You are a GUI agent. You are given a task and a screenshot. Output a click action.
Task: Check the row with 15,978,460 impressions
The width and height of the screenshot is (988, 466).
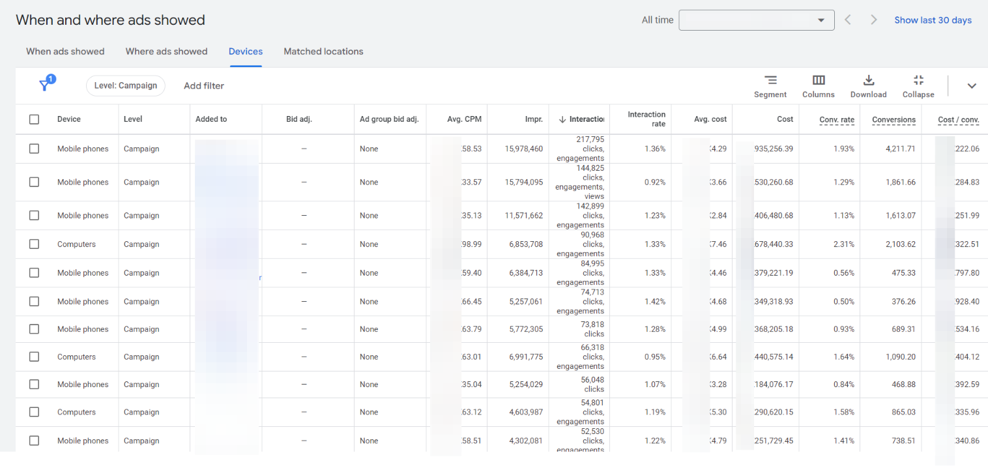pyautogui.click(x=34, y=149)
